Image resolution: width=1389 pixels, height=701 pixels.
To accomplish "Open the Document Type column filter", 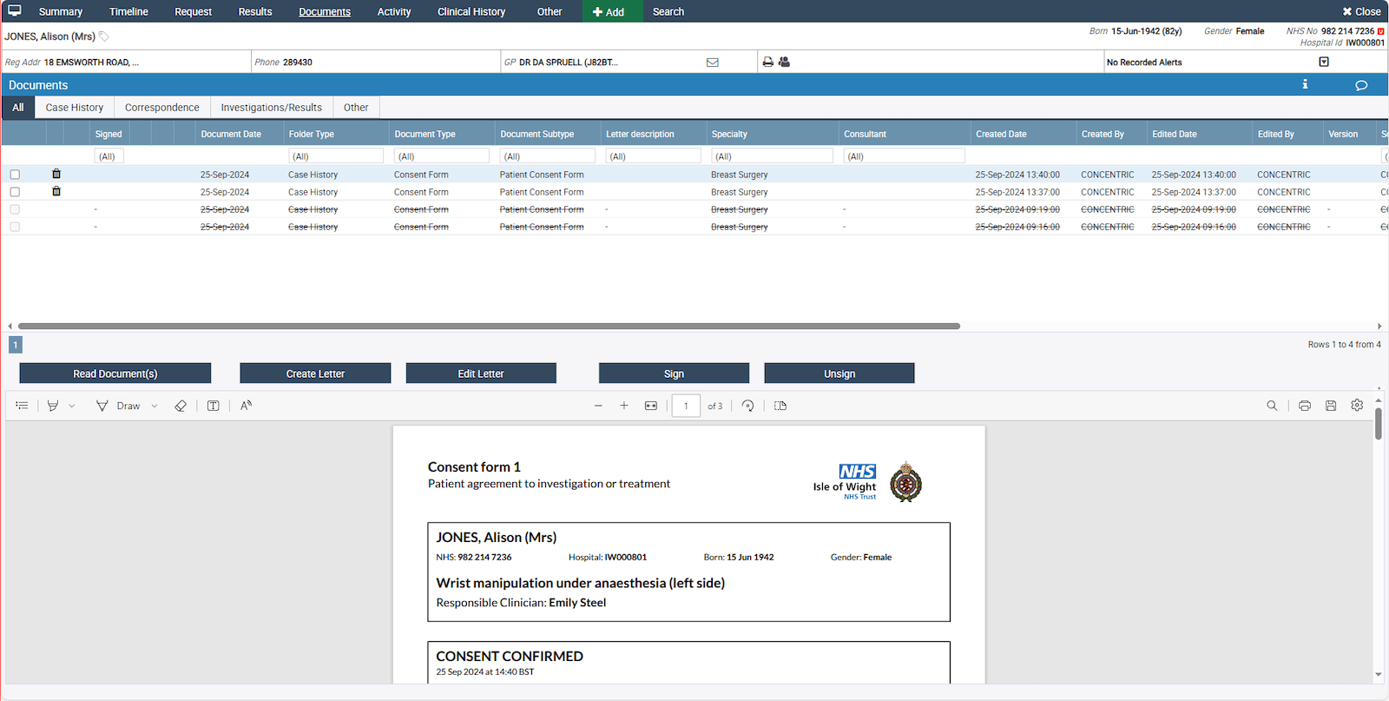I will pos(442,156).
